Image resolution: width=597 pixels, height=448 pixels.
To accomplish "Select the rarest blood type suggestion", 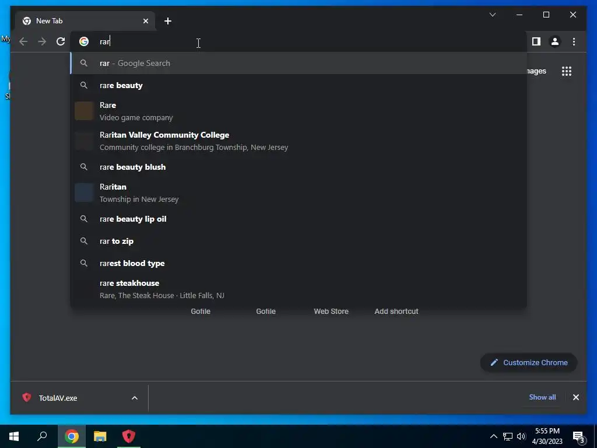I will 298,263.
